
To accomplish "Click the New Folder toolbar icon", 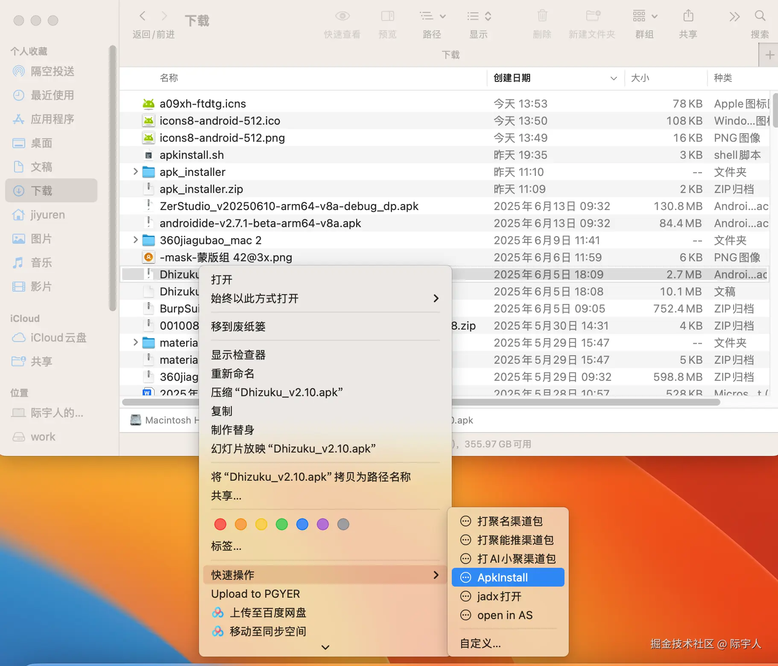I will click(593, 16).
